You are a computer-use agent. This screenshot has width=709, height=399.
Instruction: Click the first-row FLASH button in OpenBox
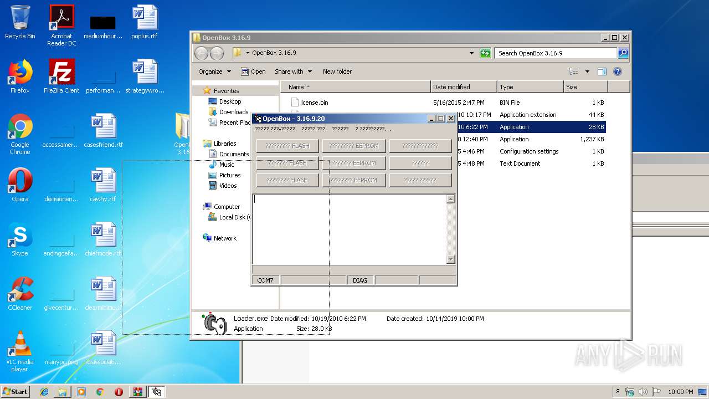click(x=287, y=146)
